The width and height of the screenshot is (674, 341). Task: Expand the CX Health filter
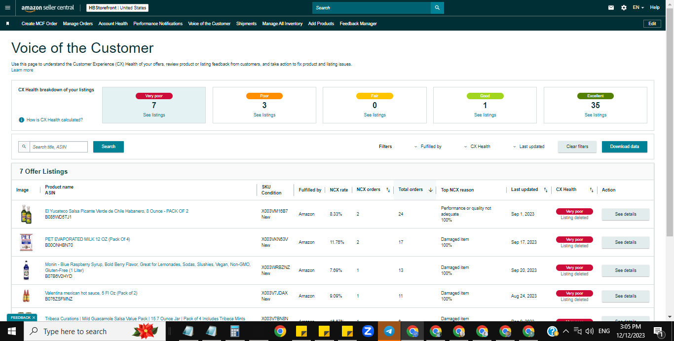click(x=477, y=147)
